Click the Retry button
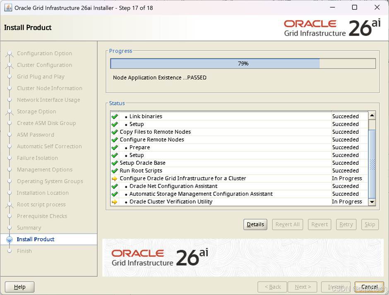Viewport: 389px width, 295px height. click(346, 224)
